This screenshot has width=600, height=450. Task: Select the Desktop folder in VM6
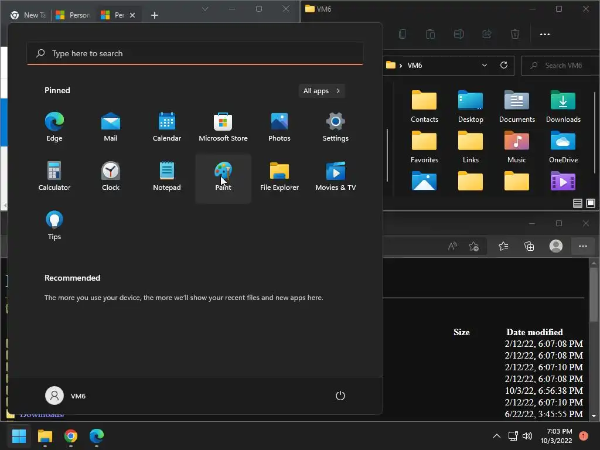[471, 107]
